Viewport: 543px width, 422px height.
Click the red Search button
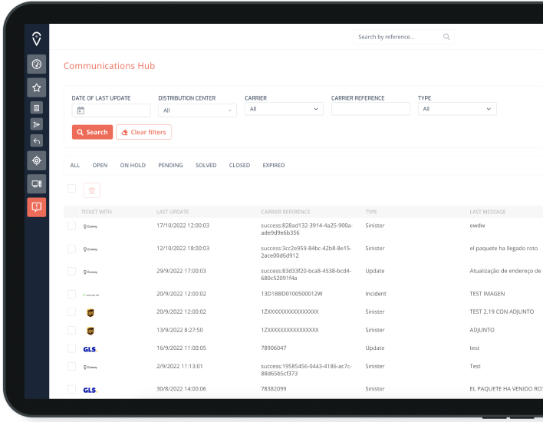click(93, 132)
